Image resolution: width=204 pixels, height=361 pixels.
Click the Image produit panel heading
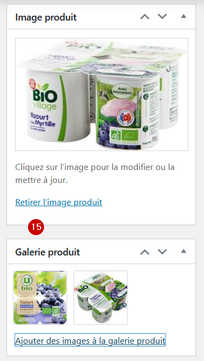46,17
